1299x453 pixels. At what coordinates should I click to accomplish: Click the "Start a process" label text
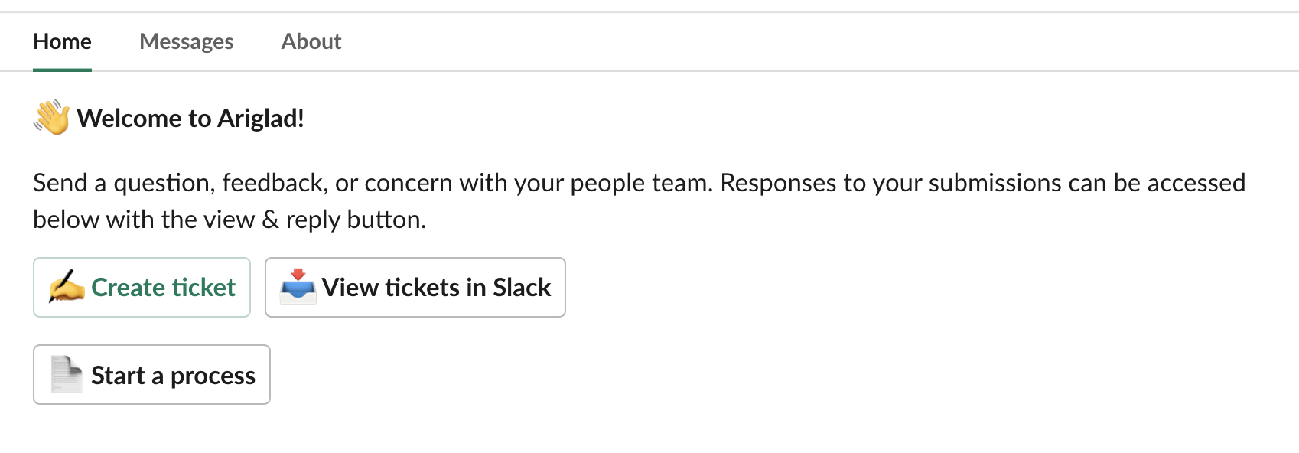(x=173, y=376)
